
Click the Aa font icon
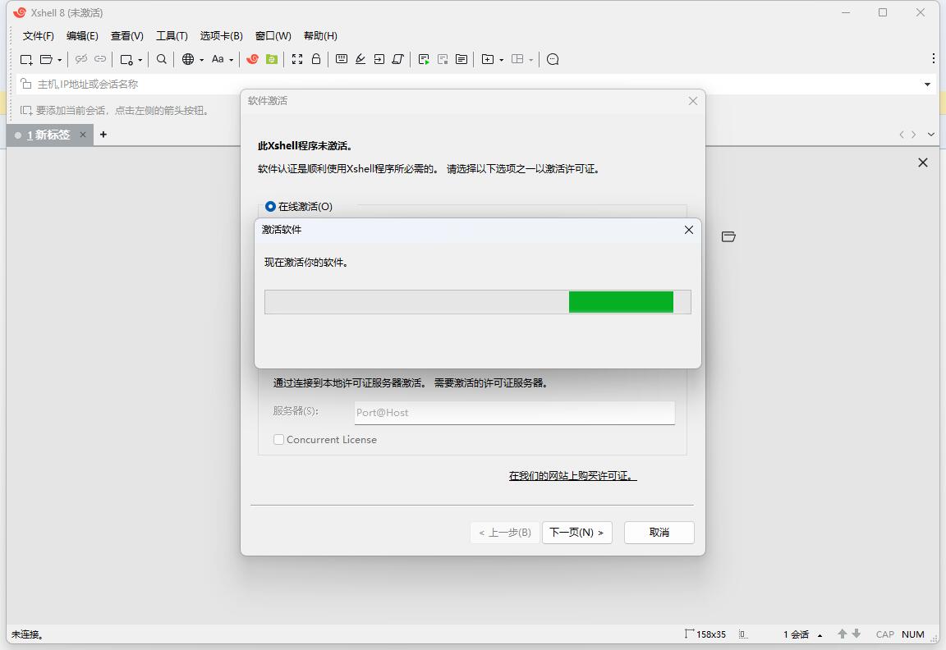click(x=218, y=59)
